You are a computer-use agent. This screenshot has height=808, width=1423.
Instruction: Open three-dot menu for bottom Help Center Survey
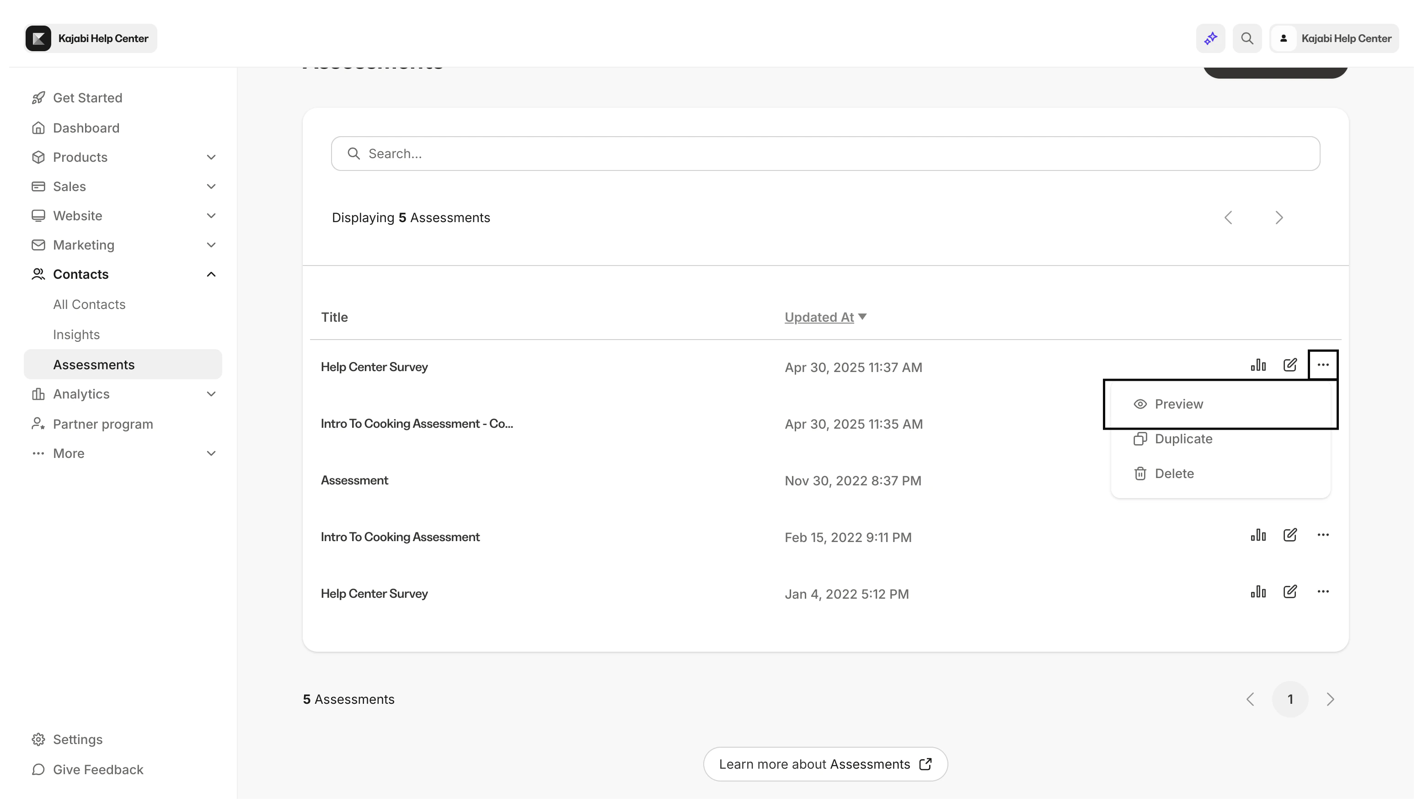1322,591
